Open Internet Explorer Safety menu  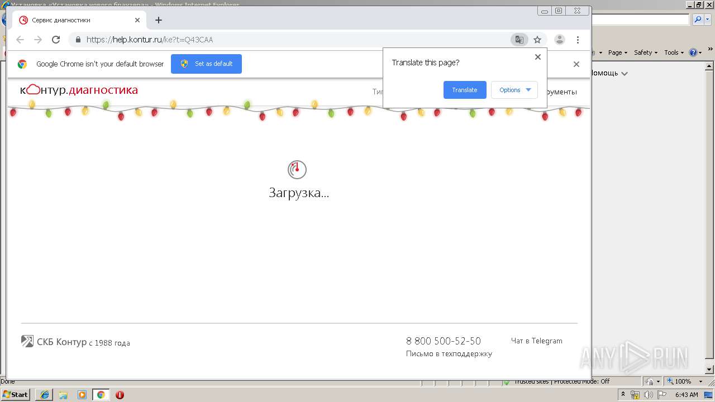pyautogui.click(x=646, y=52)
